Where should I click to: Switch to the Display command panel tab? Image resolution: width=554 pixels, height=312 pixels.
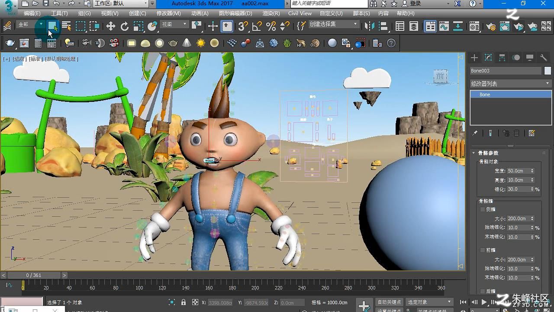530,58
